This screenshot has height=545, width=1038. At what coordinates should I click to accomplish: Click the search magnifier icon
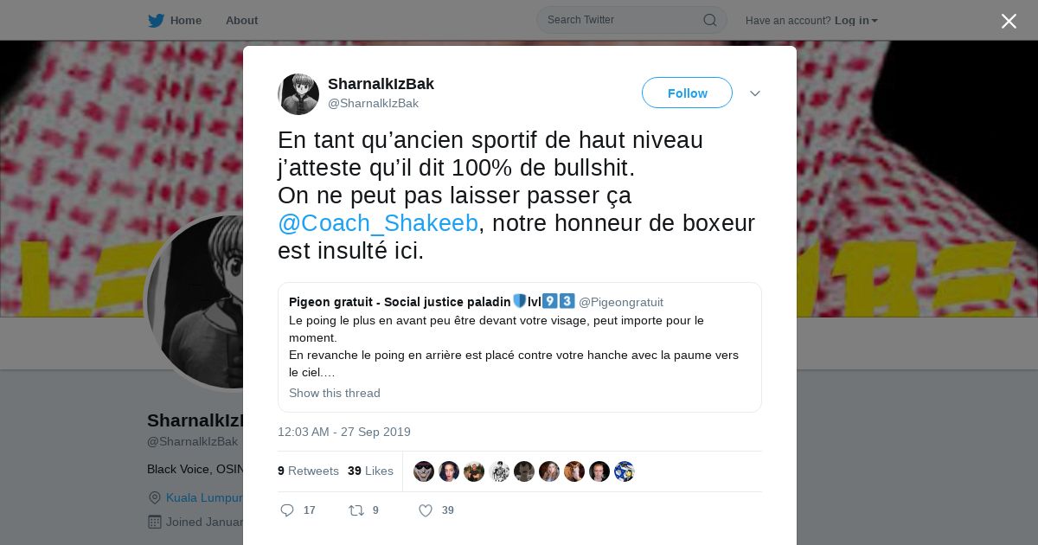tap(710, 20)
